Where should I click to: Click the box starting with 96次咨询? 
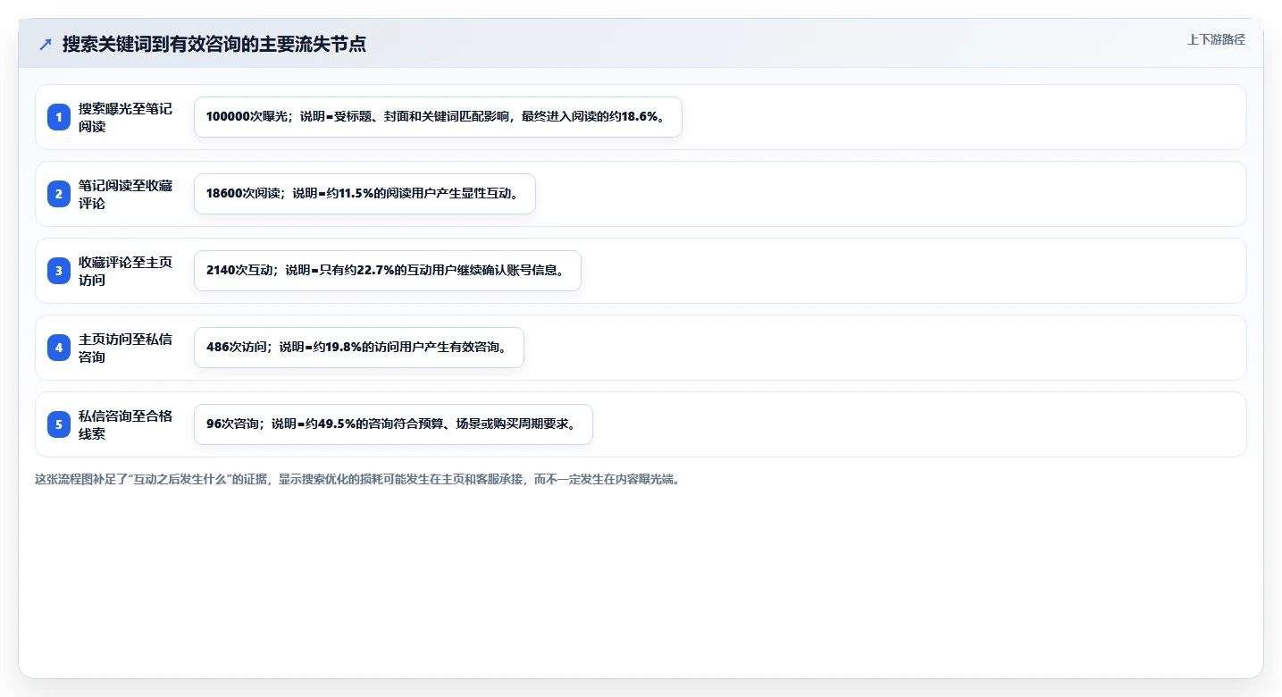pos(393,424)
